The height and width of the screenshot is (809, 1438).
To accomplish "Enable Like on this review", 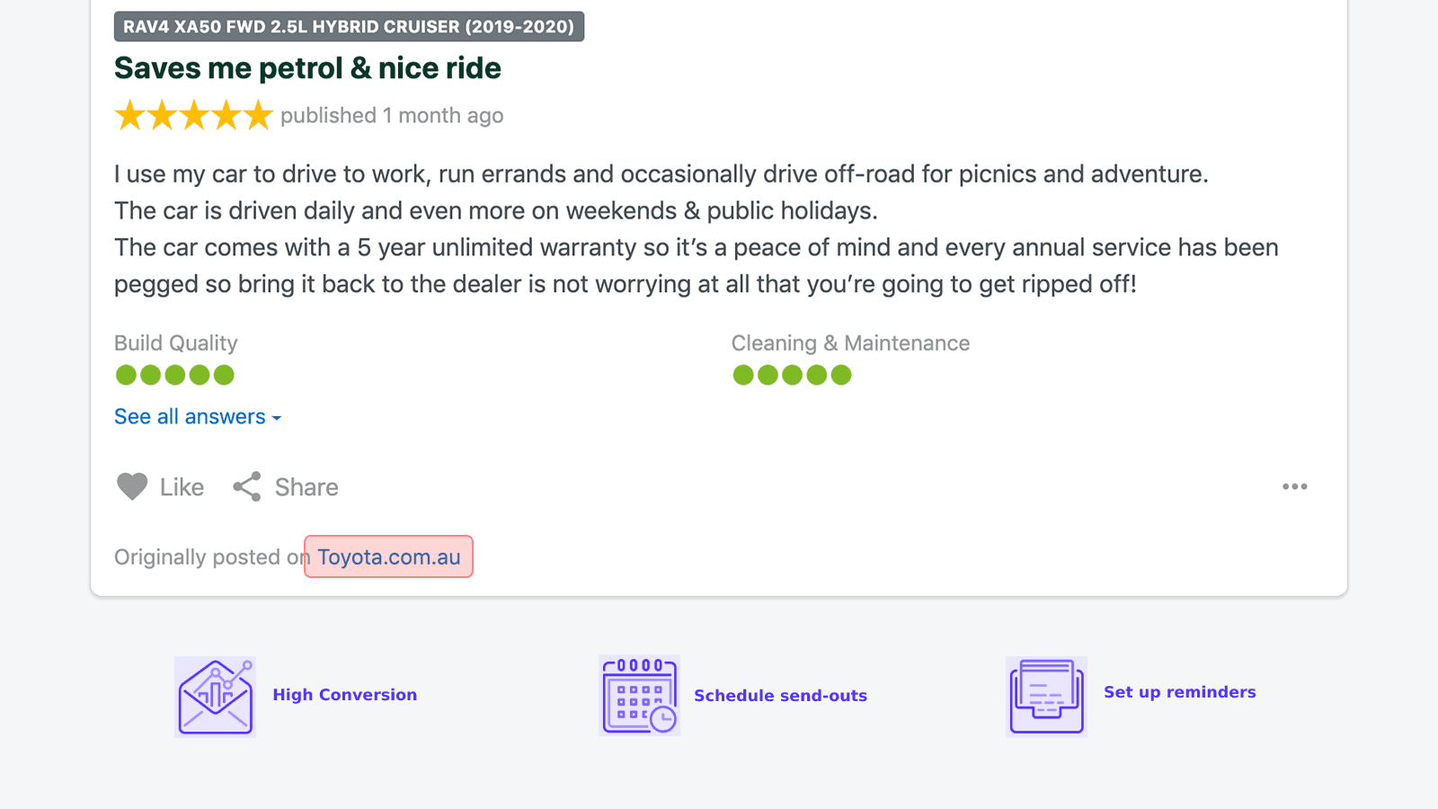I will [x=180, y=486].
